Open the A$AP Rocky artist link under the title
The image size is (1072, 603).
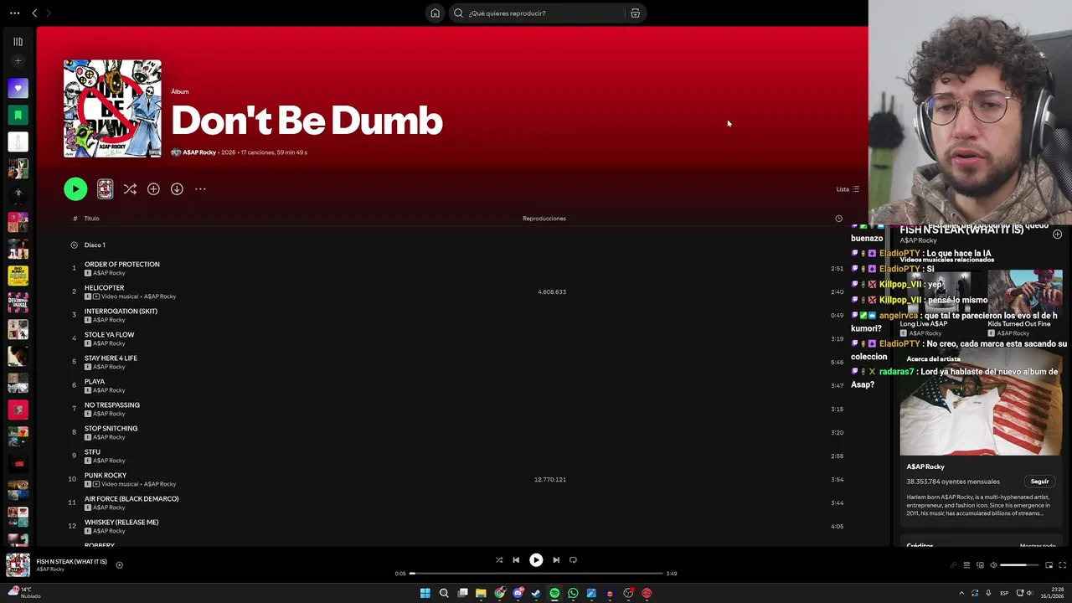coord(198,152)
